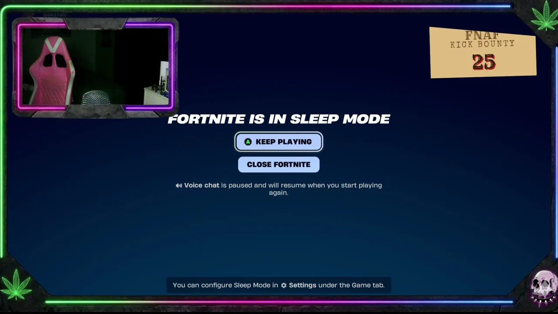Click the FNAF Kick Bounty card
Screen dimensions: 558x314
(x=483, y=53)
